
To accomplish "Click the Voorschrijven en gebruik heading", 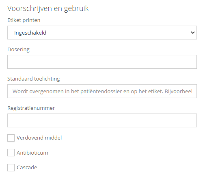I will click(48, 9).
